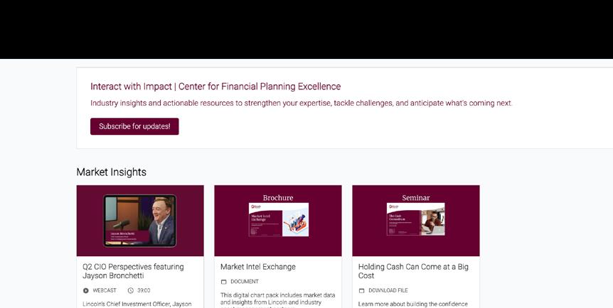Click the Market Intel Exchange title link
The width and height of the screenshot is (613, 308).
[x=258, y=267]
